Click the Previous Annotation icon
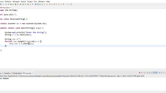Image resolution: width=166 pixels, height=93 pixels. click(52, 4)
